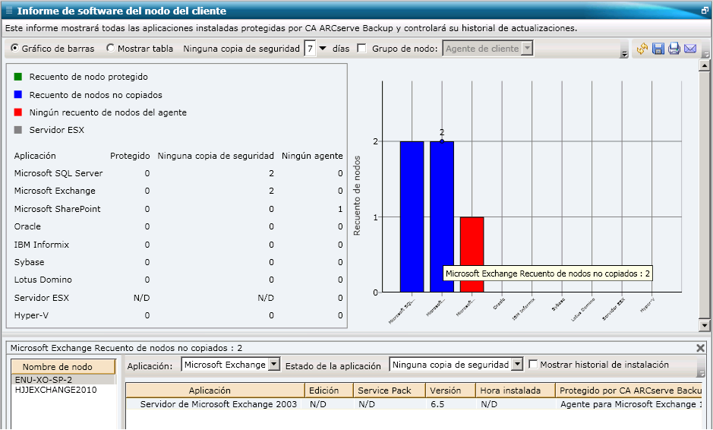Click gray Servidor ESX legend swatch
Screen dimensions: 713x430
coord(18,130)
